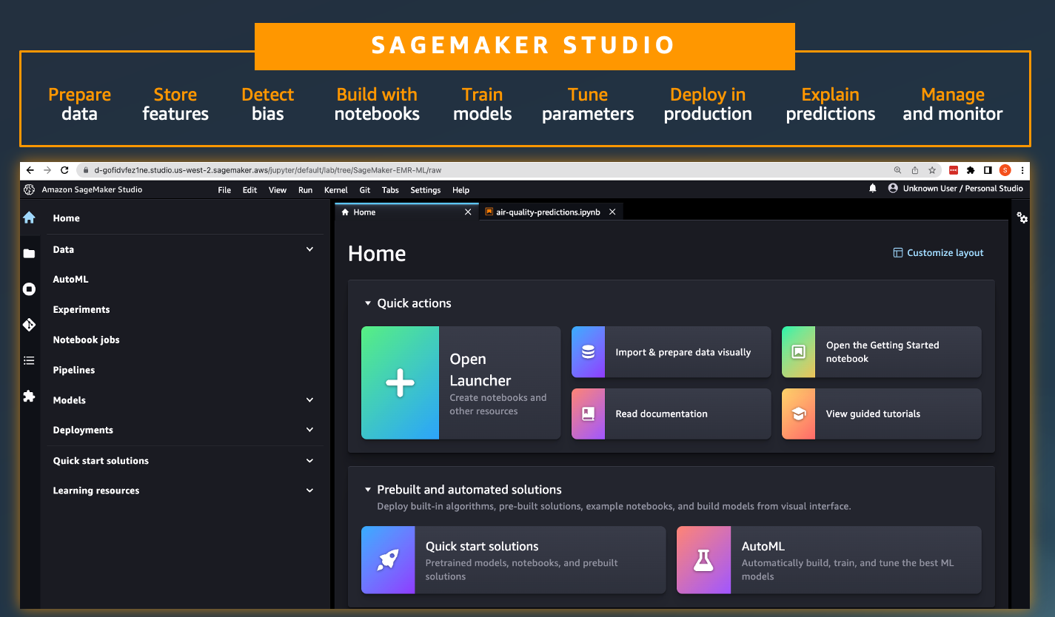Close the Home tab

point(468,212)
